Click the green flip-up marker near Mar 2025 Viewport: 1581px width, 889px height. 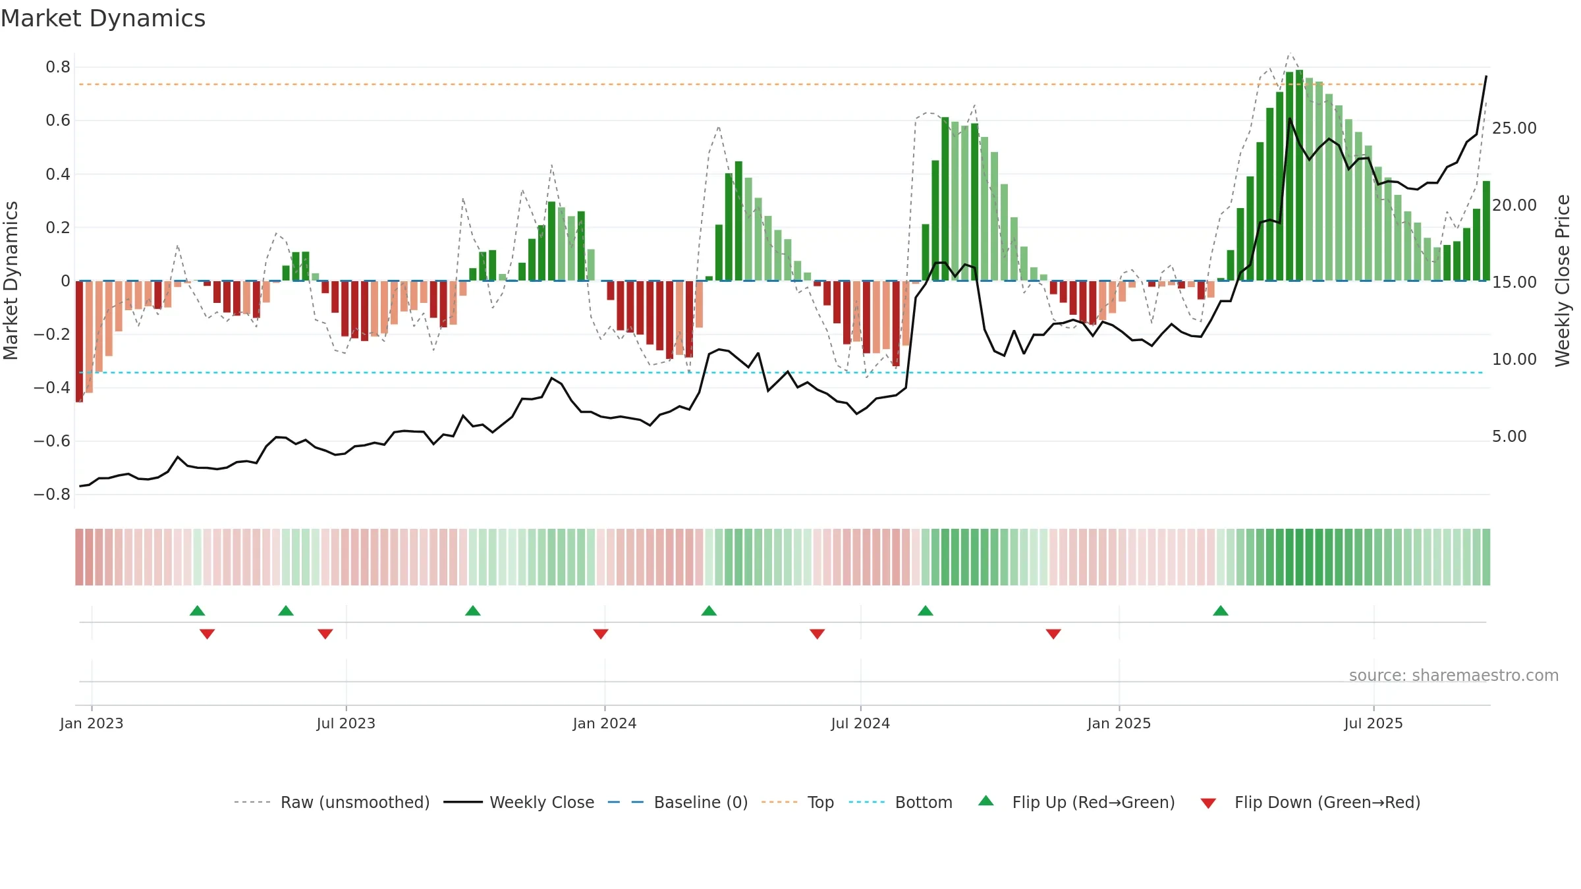click(1221, 610)
